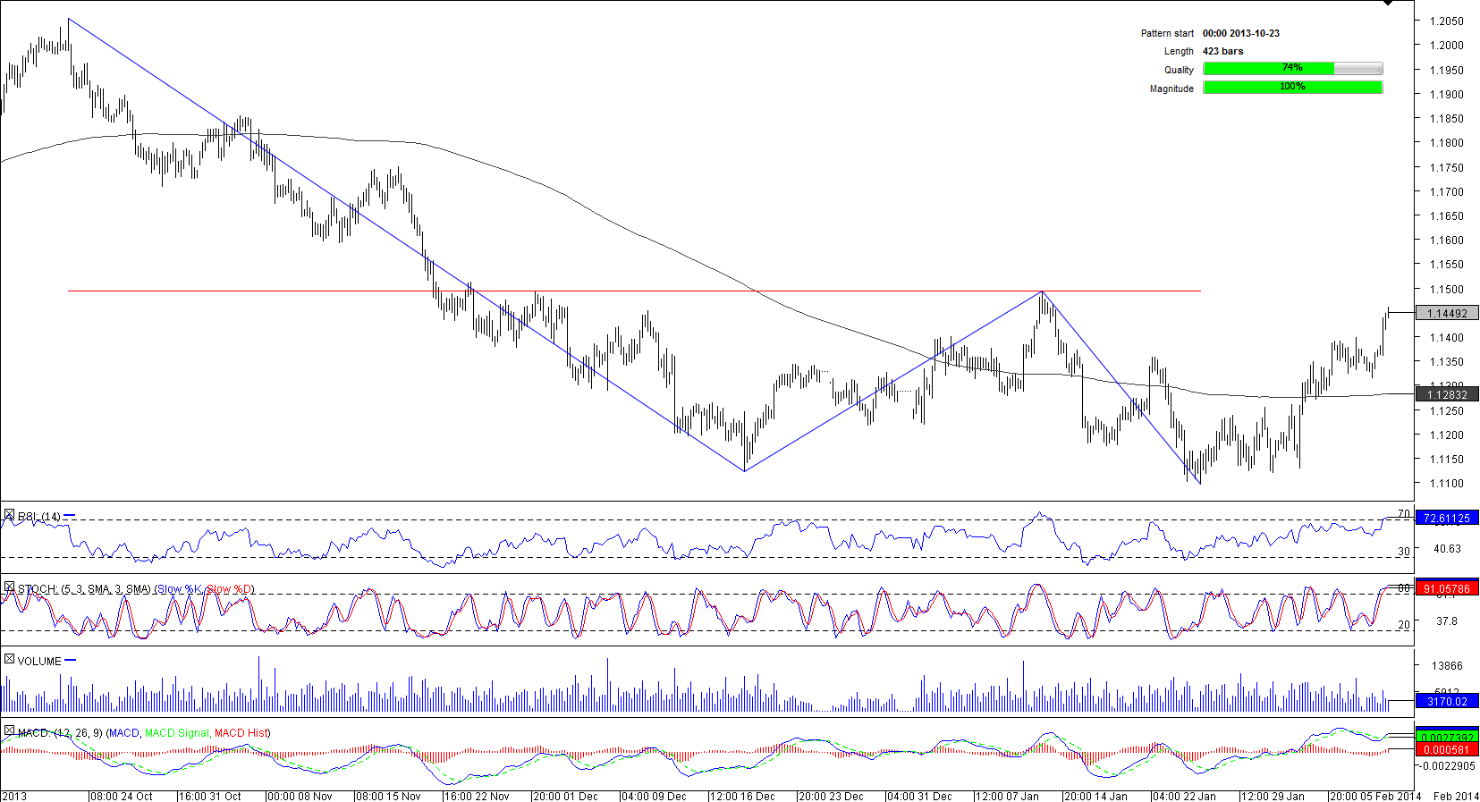This screenshot has width=1480, height=802.
Task: Click the black triangle marker at chart top
Action: point(1388,4)
